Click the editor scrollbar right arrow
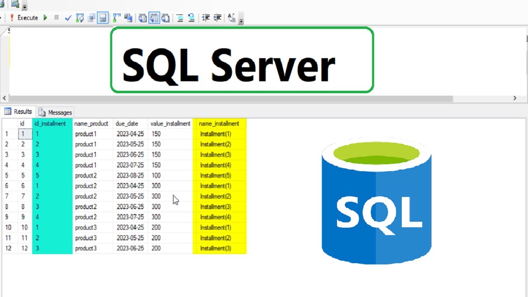The width and height of the screenshot is (528, 297). (x=515, y=98)
